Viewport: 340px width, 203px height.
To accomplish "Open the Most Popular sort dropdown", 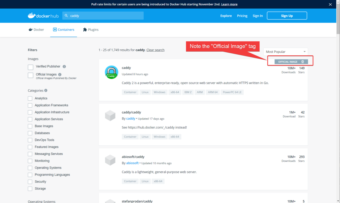I will coord(285,51).
